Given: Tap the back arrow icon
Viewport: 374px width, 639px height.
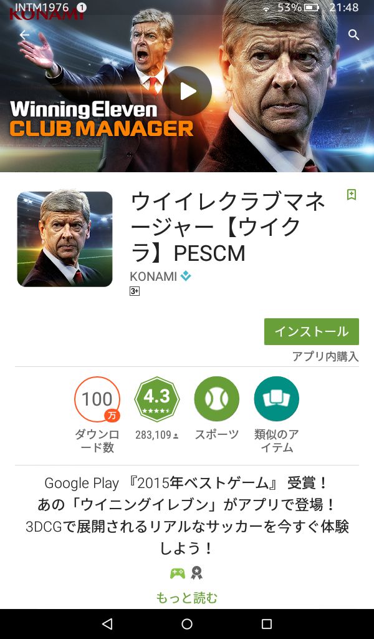Looking at the screenshot, I should click(x=24, y=35).
